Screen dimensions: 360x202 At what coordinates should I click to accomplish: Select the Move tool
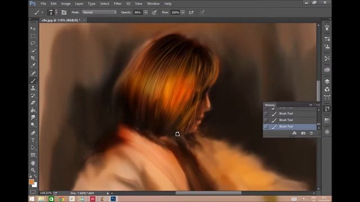33,29
